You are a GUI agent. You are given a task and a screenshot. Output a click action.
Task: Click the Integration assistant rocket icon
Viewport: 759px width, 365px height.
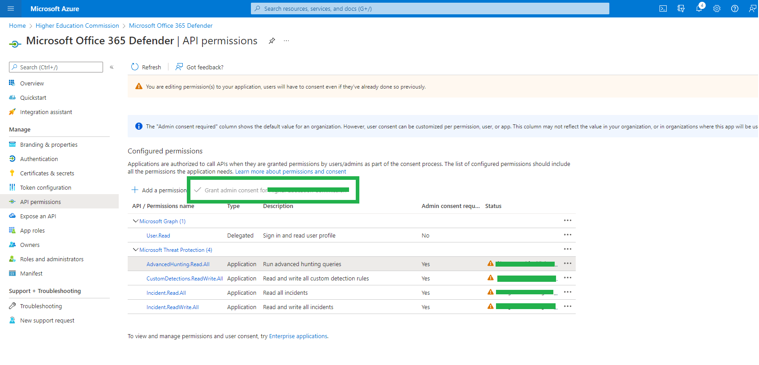coord(12,112)
